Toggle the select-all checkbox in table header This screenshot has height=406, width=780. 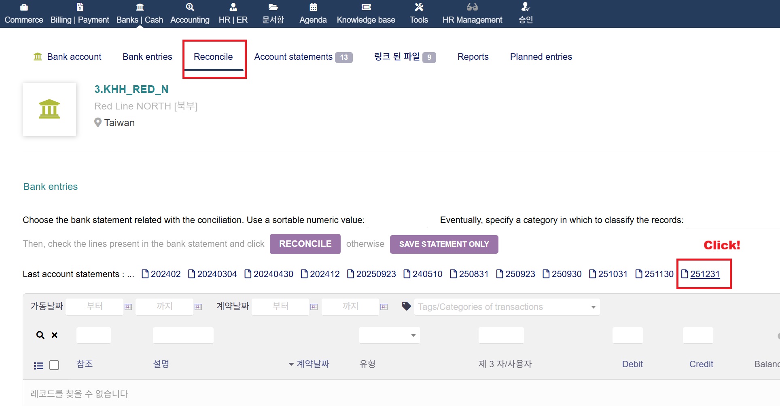[x=54, y=365]
